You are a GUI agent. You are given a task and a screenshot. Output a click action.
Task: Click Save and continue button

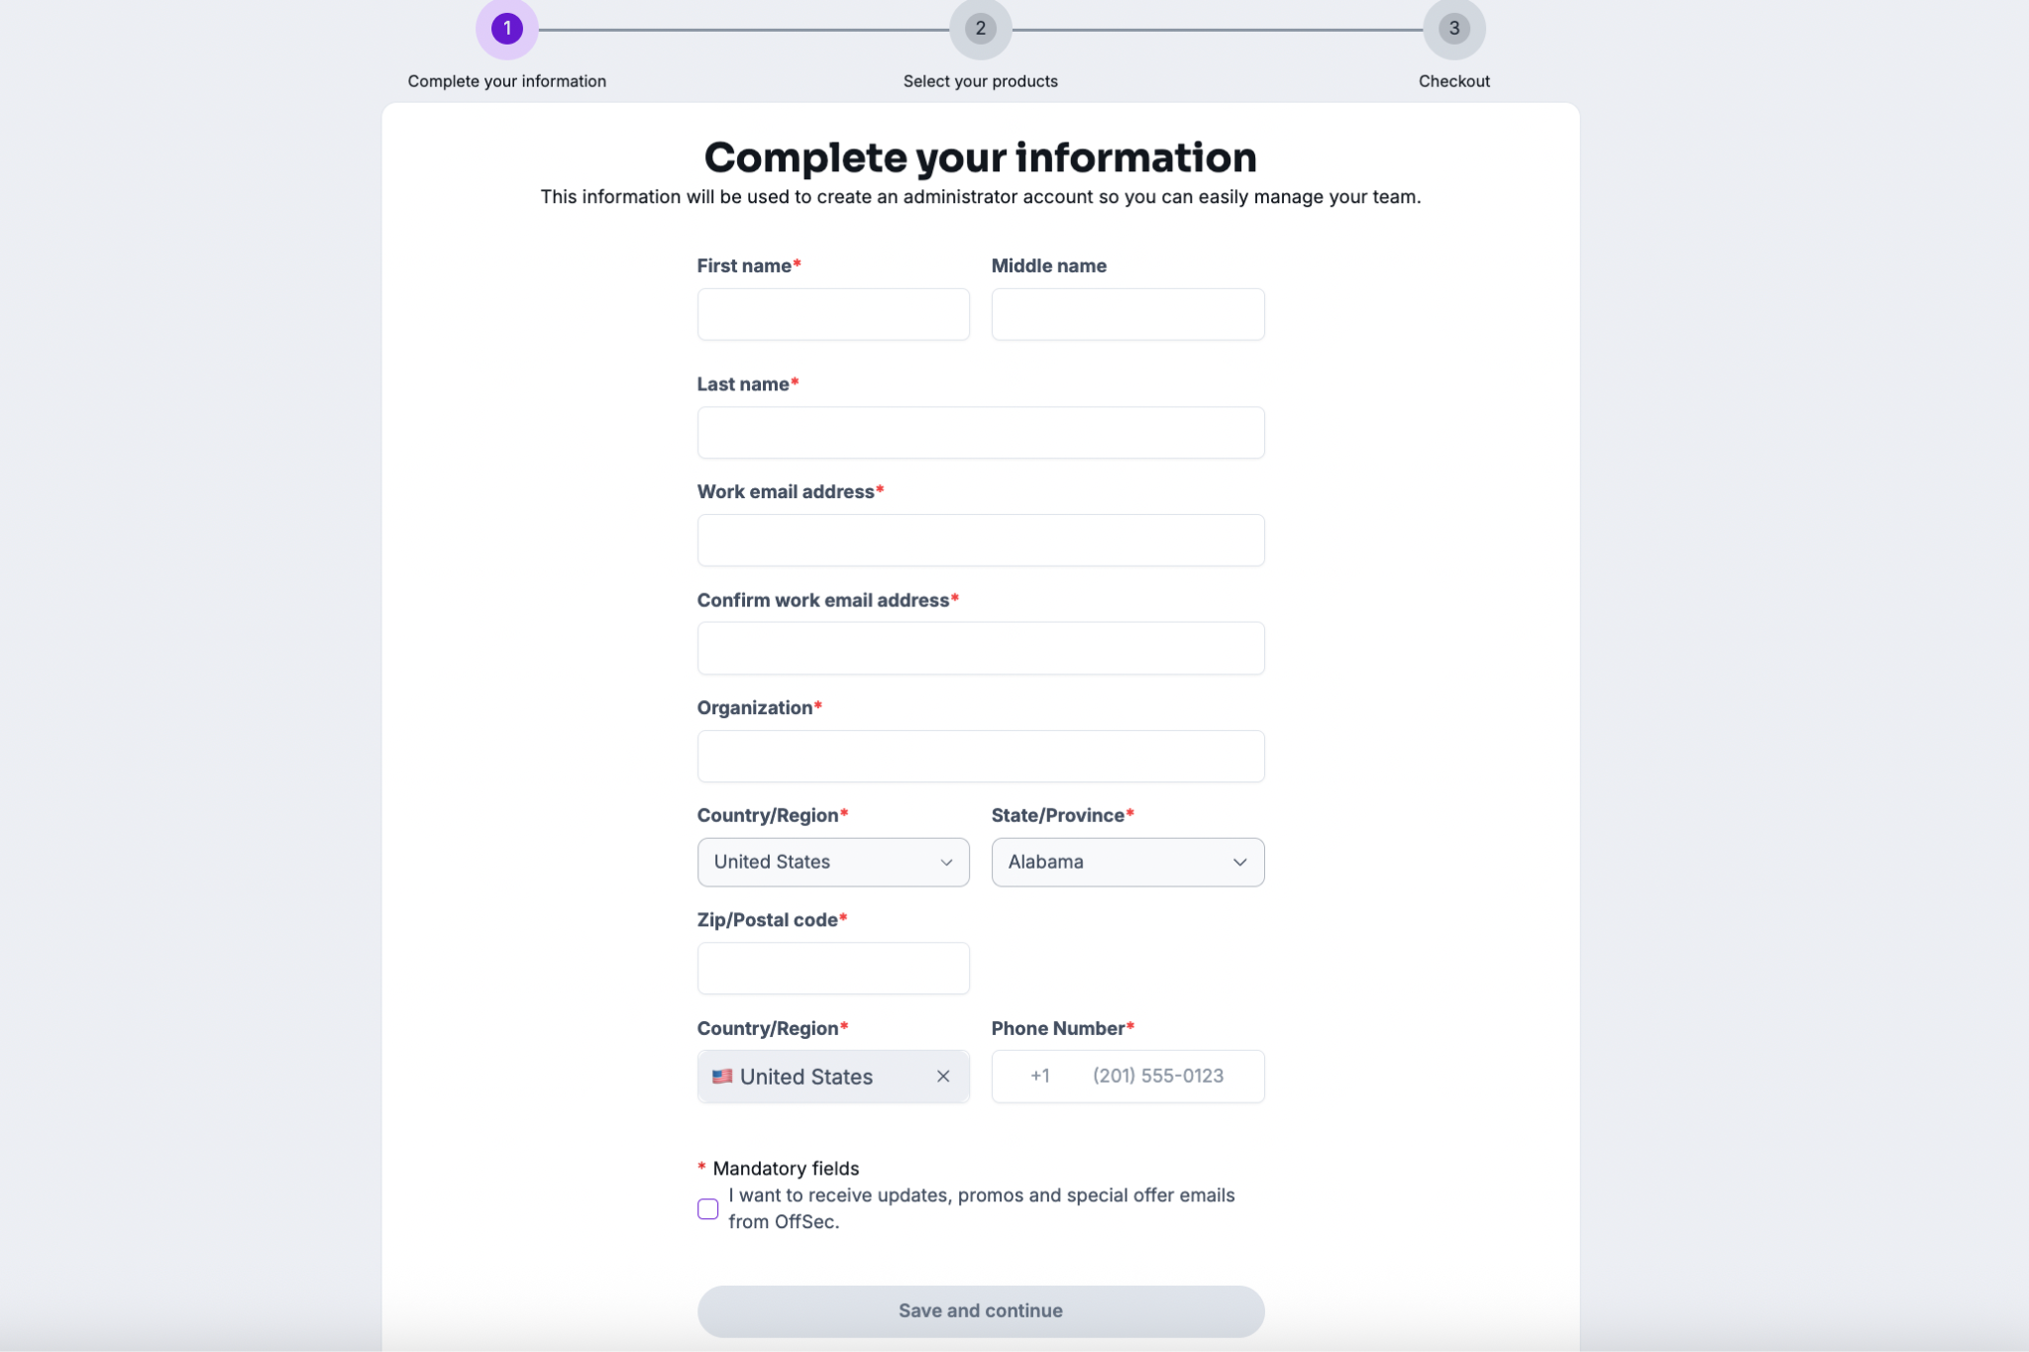coord(981,1310)
